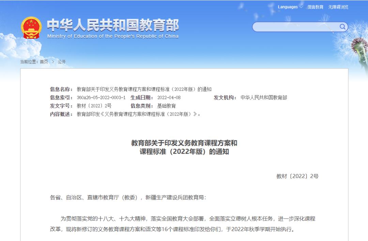Select index number 360A26-05-2022-0003-1

coord(101,97)
